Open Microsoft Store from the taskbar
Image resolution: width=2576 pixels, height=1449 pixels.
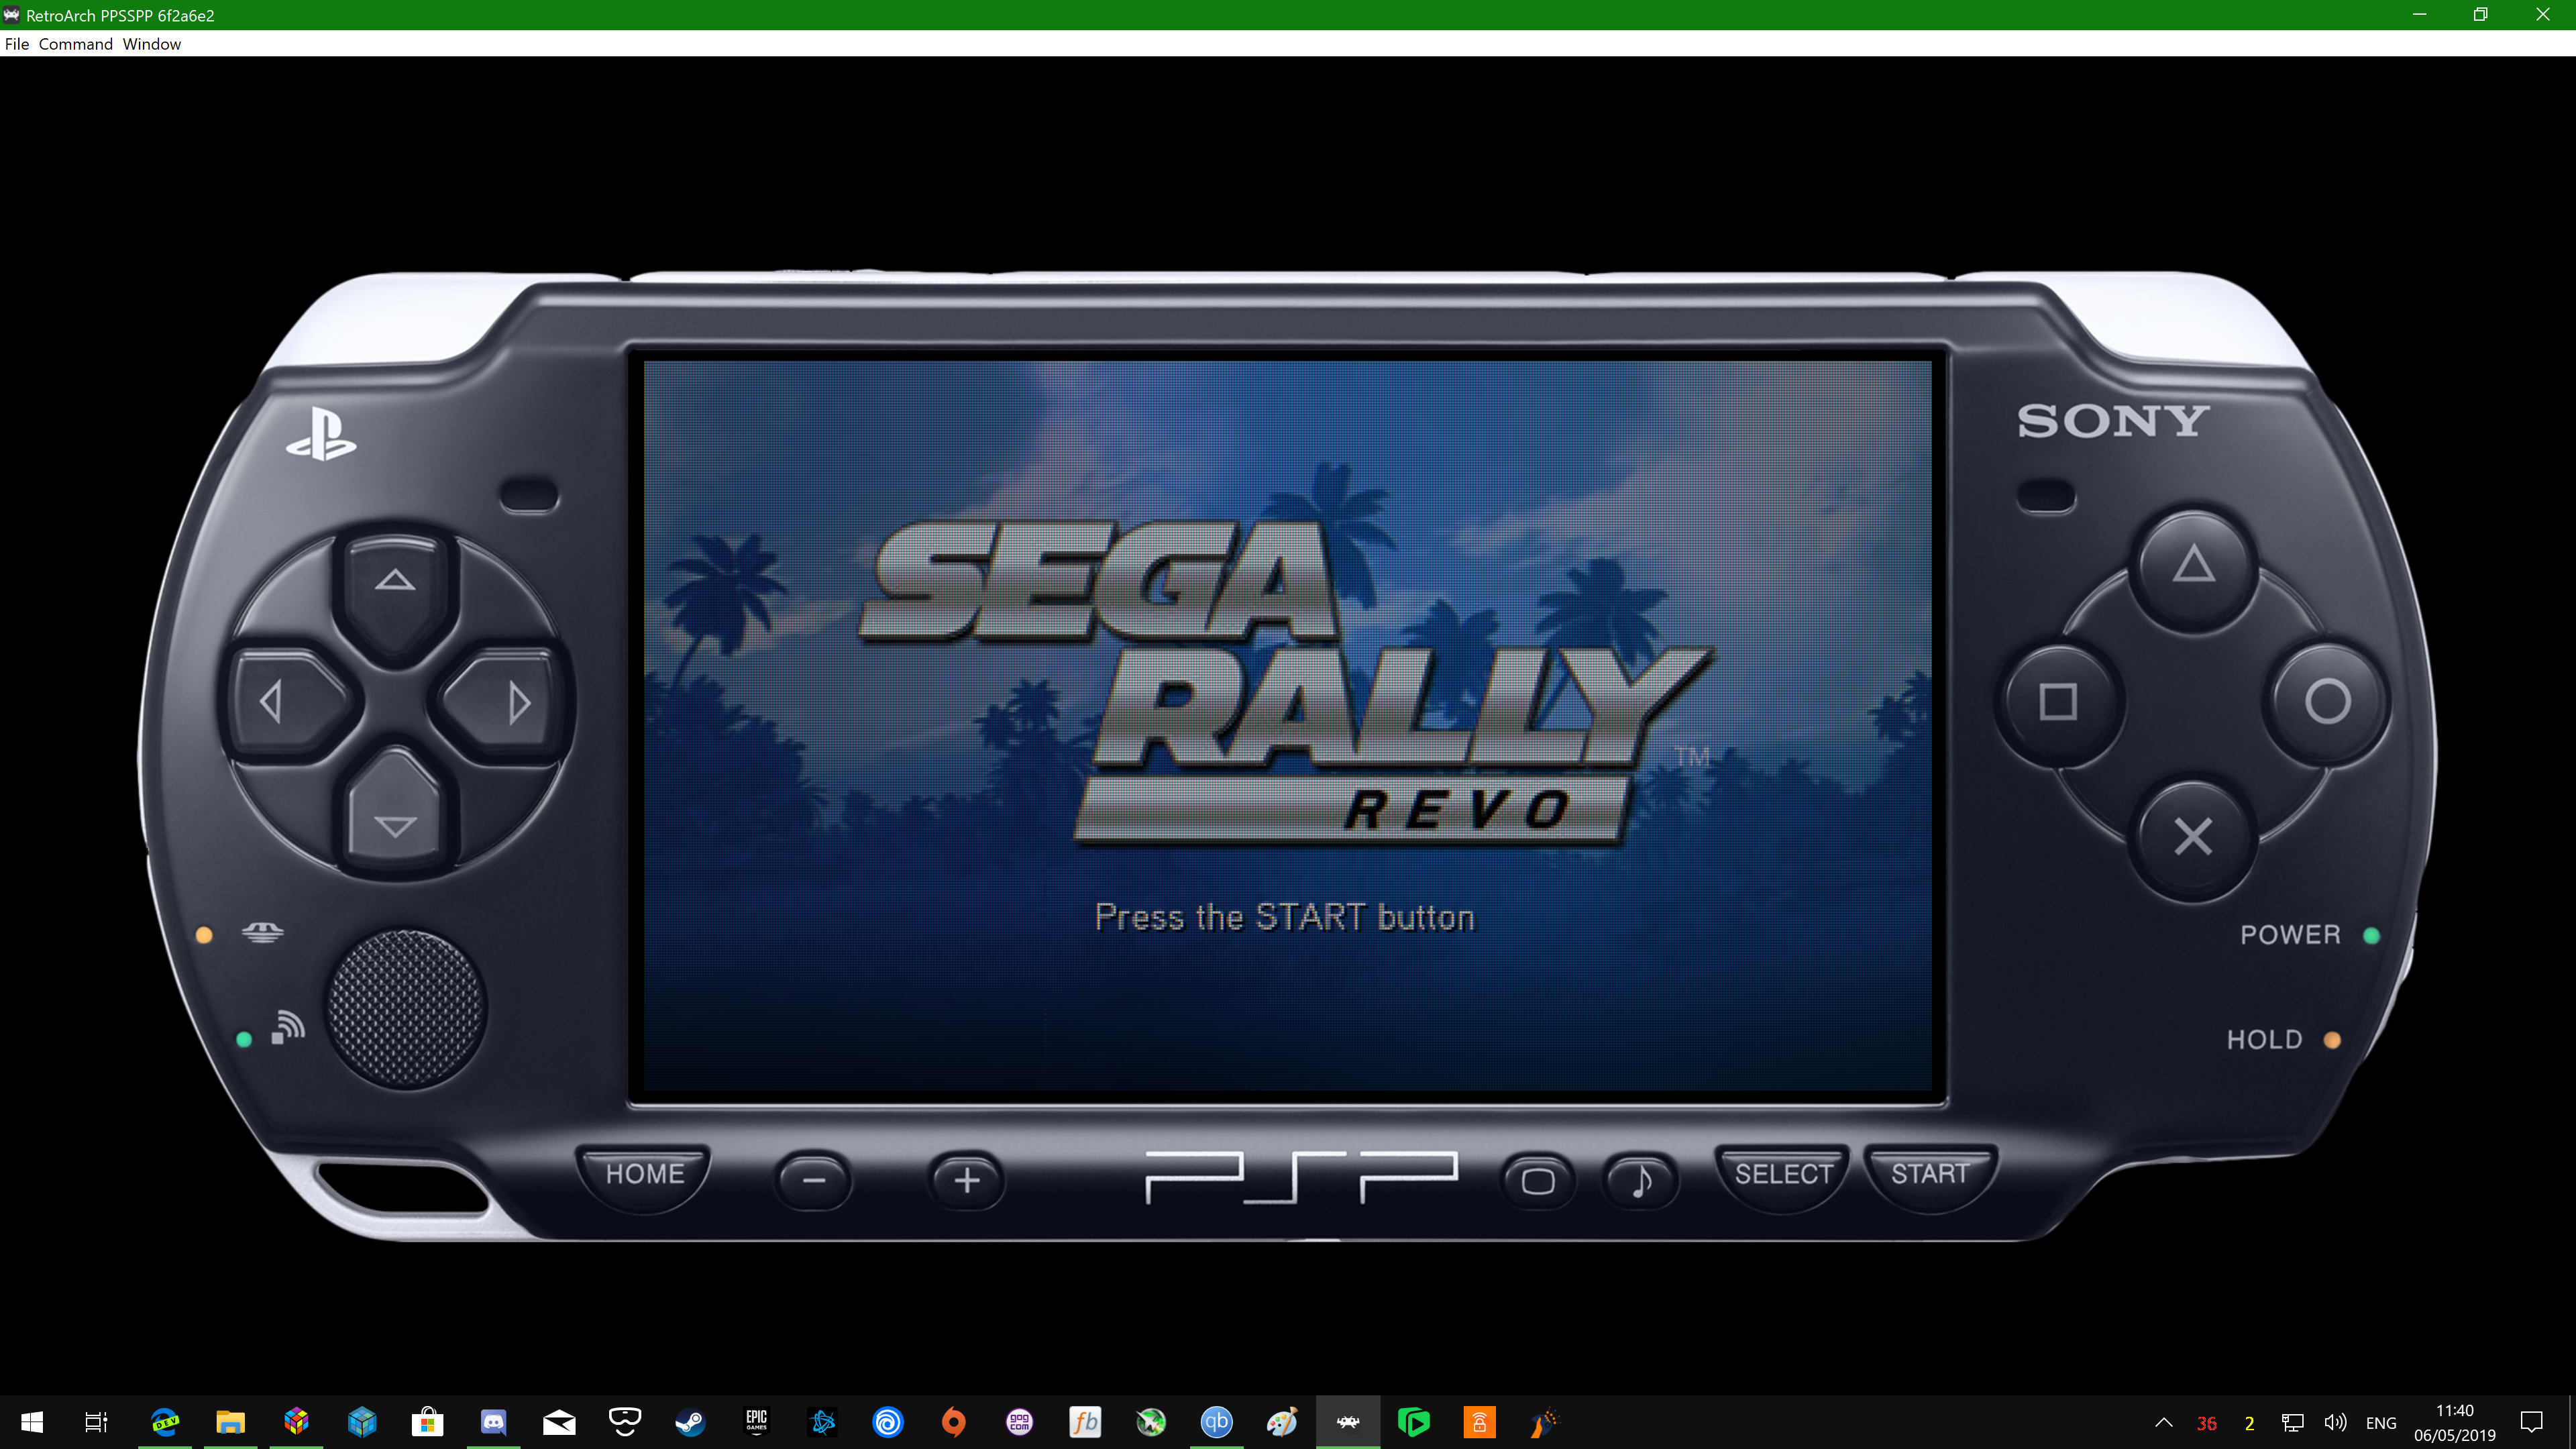click(x=427, y=1422)
